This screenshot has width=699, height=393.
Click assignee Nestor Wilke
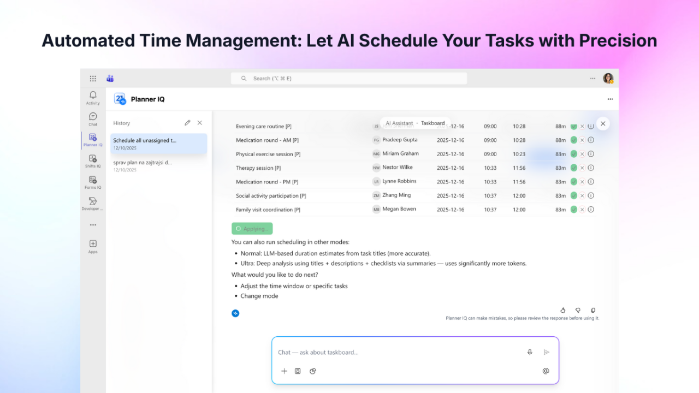coord(398,167)
